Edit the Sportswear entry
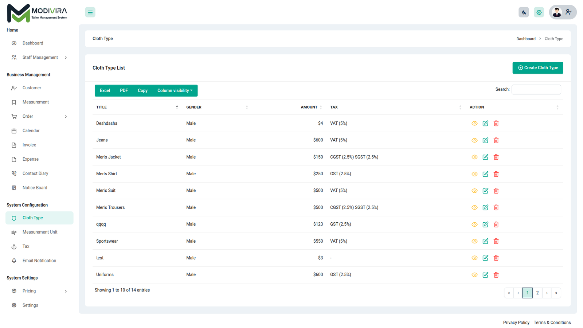The width and height of the screenshot is (583, 328). point(485,241)
